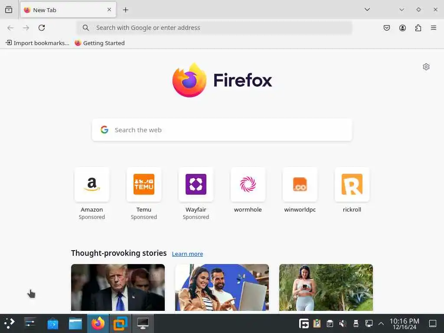
Task: Open System Settings from taskbar
Action: tap(30, 323)
